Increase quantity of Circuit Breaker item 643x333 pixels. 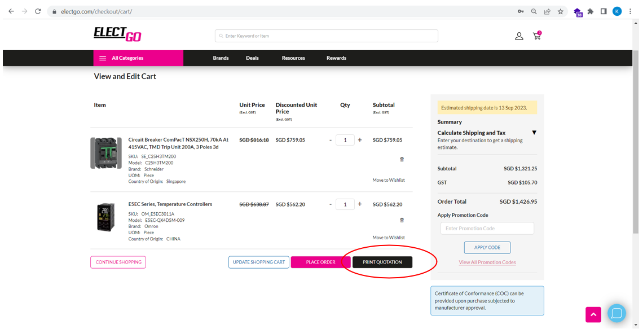tap(360, 140)
